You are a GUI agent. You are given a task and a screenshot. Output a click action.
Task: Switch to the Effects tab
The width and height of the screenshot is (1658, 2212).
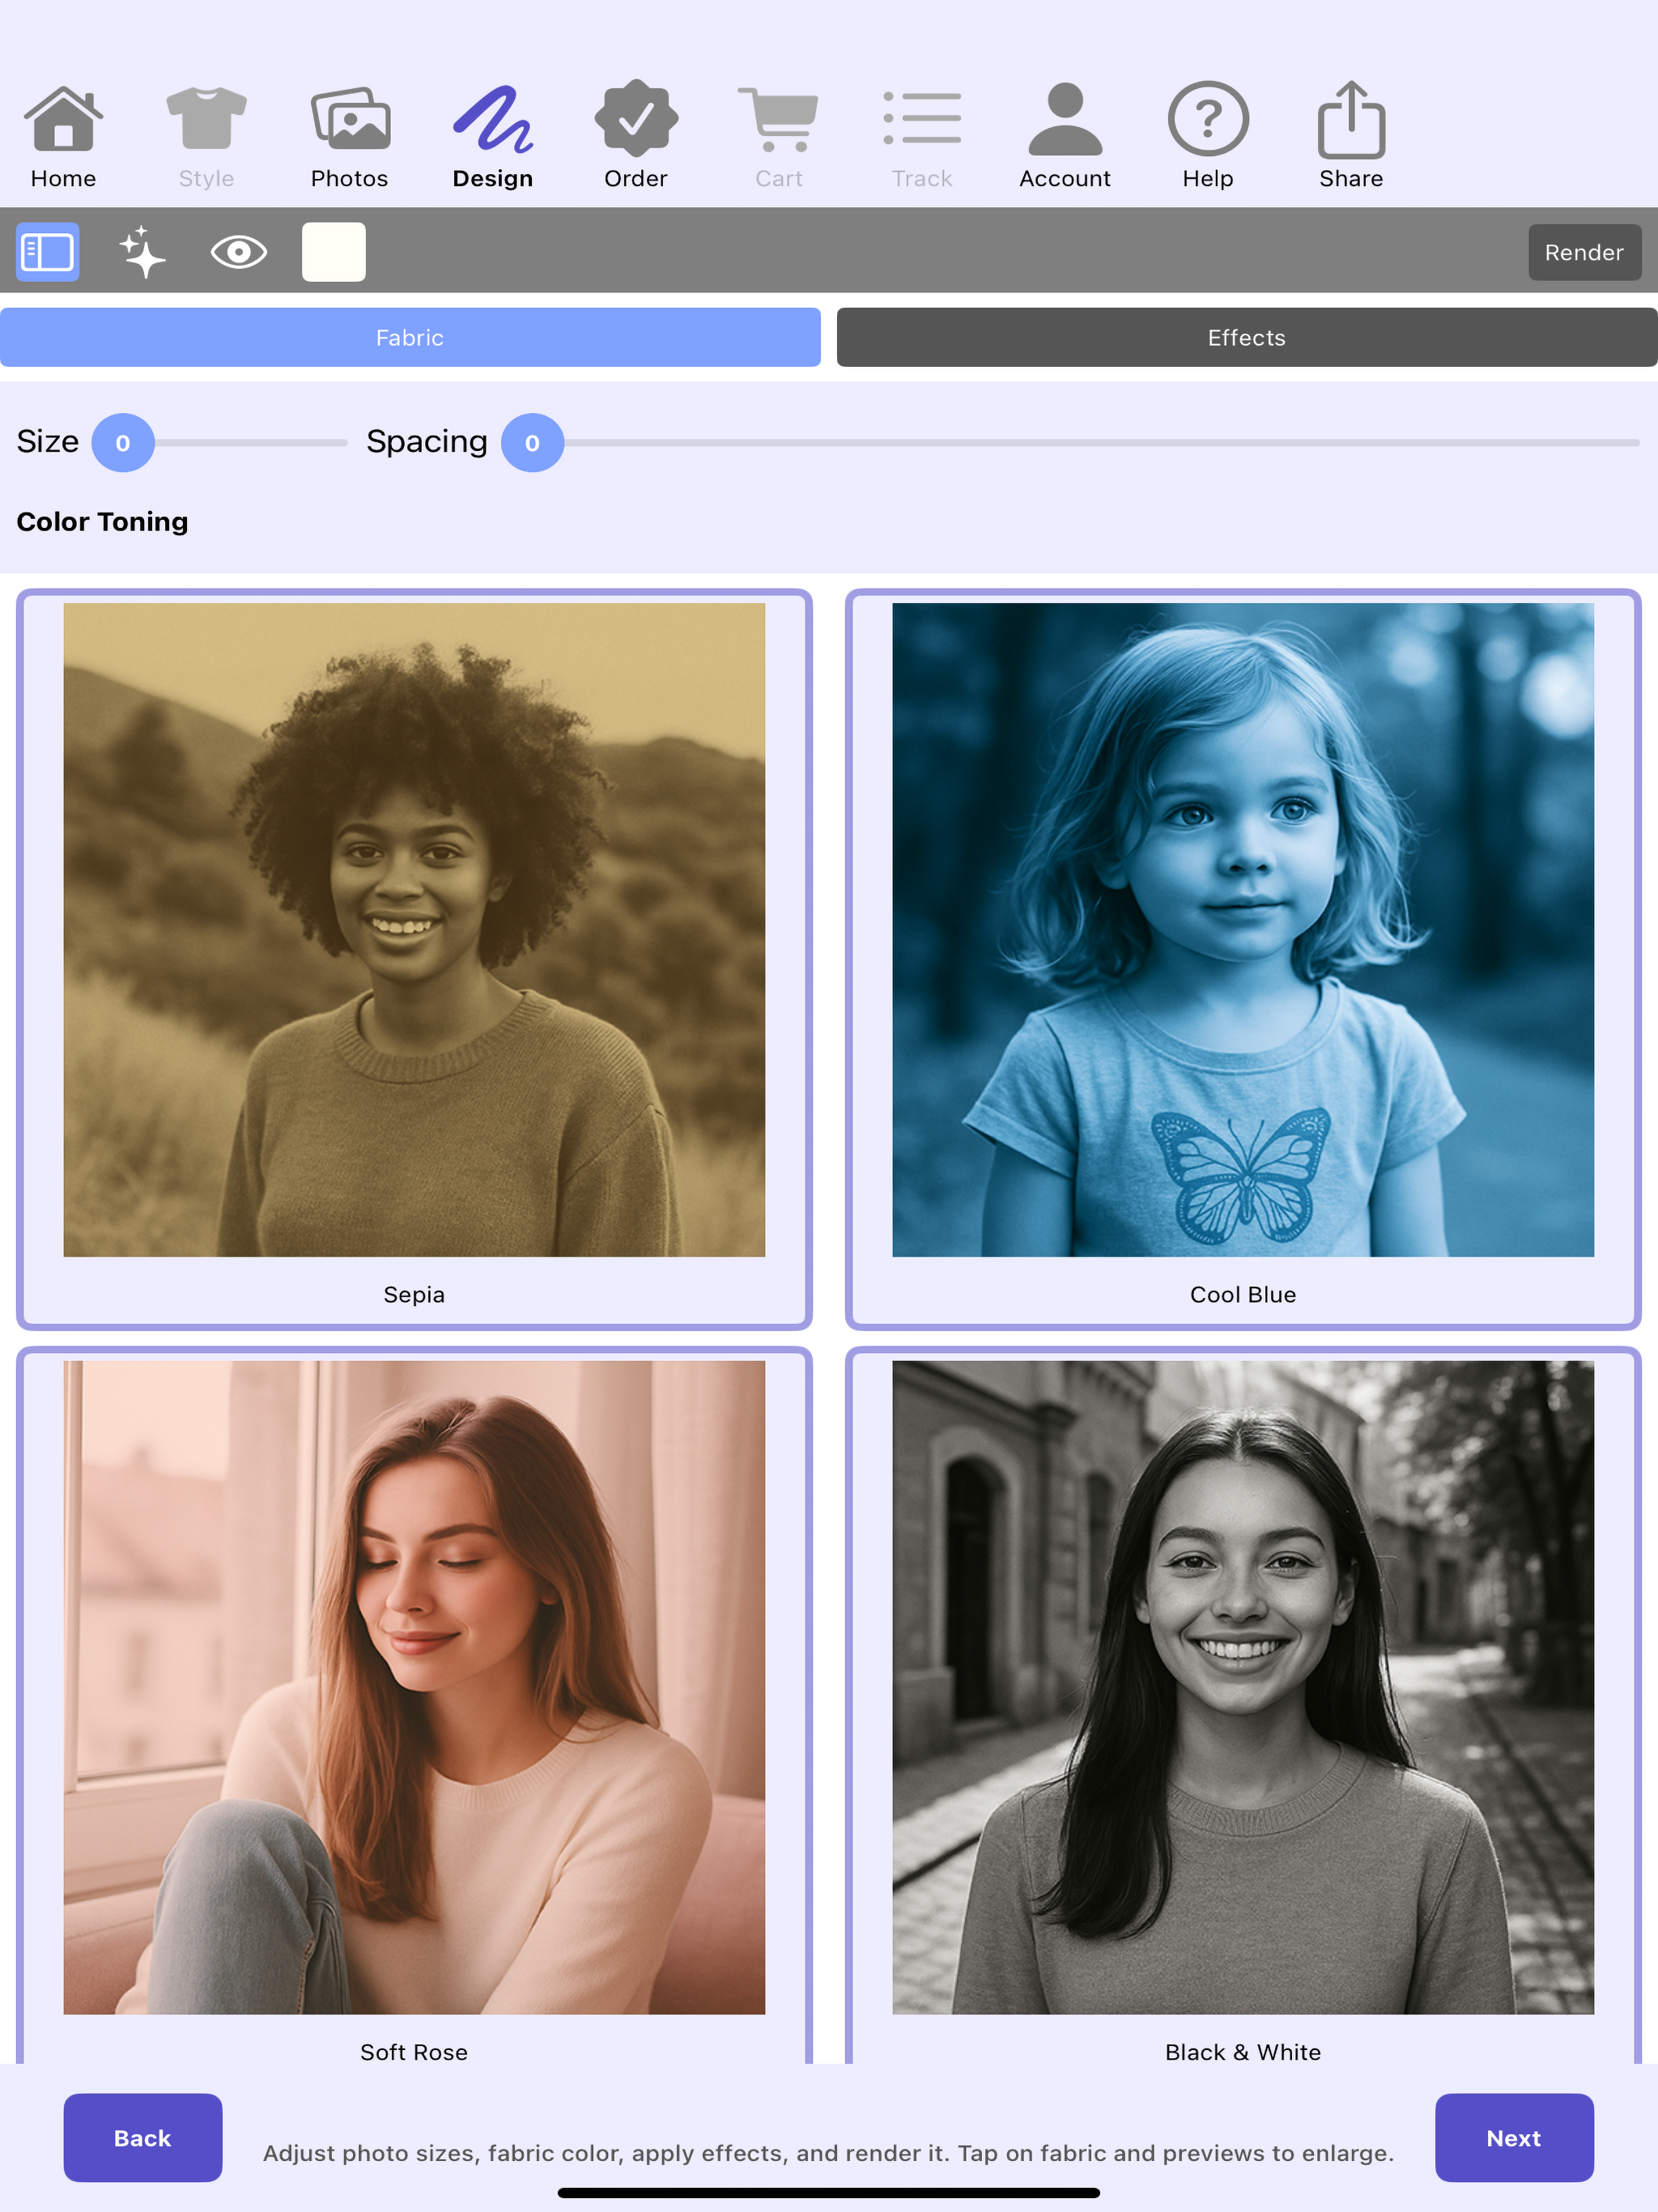pyautogui.click(x=1246, y=338)
